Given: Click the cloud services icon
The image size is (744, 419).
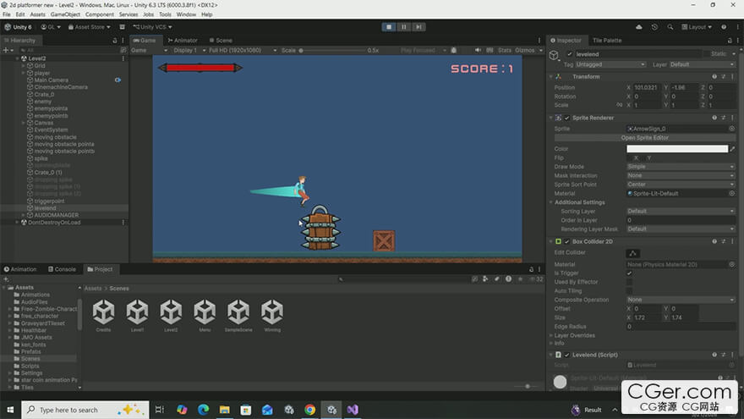Looking at the screenshot, I should coord(639,27).
